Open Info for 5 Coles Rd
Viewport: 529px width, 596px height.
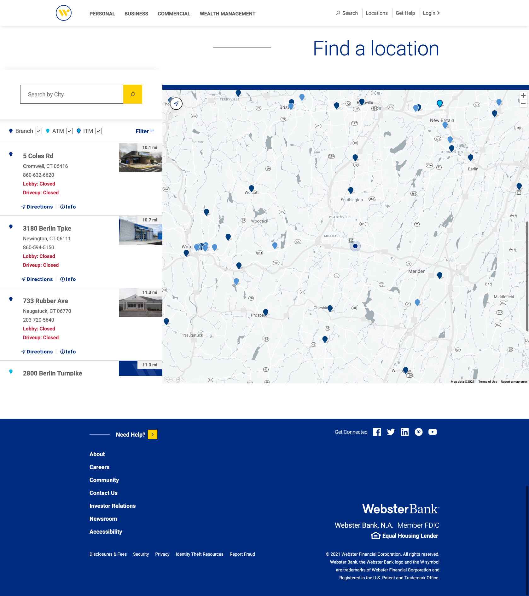[68, 207]
